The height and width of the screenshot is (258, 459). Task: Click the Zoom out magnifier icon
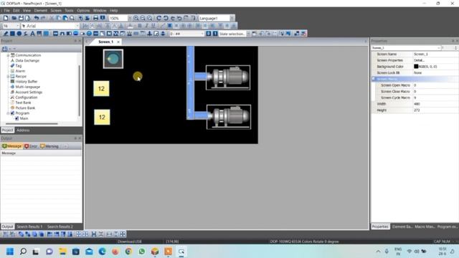tap(143, 18)
